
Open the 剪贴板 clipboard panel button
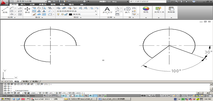tap(171, 10)
